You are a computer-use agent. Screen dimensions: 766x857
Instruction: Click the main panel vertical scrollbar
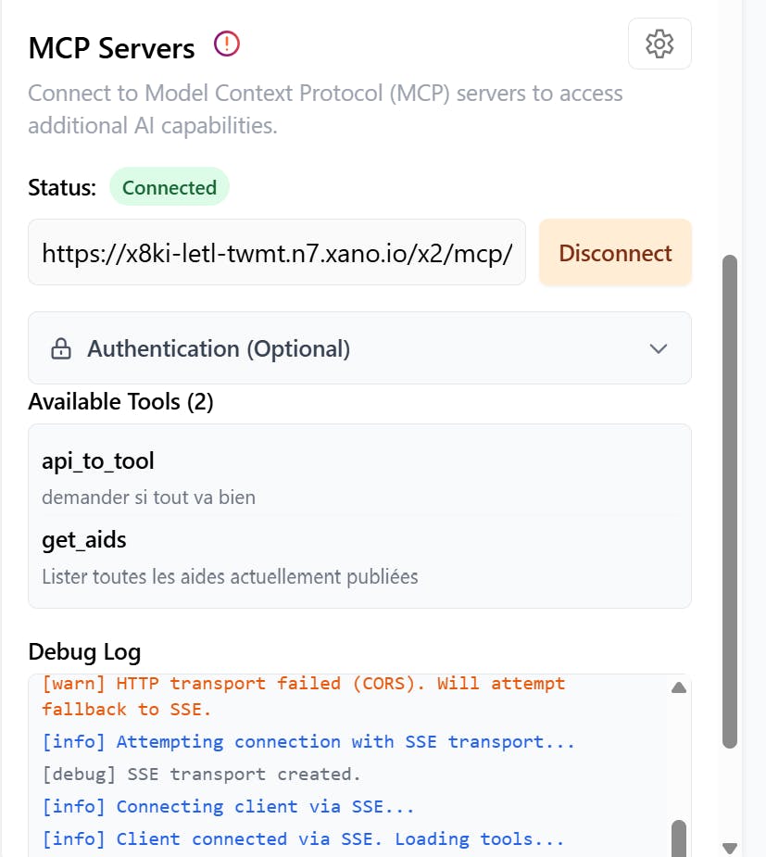click(x=730, y=500)
